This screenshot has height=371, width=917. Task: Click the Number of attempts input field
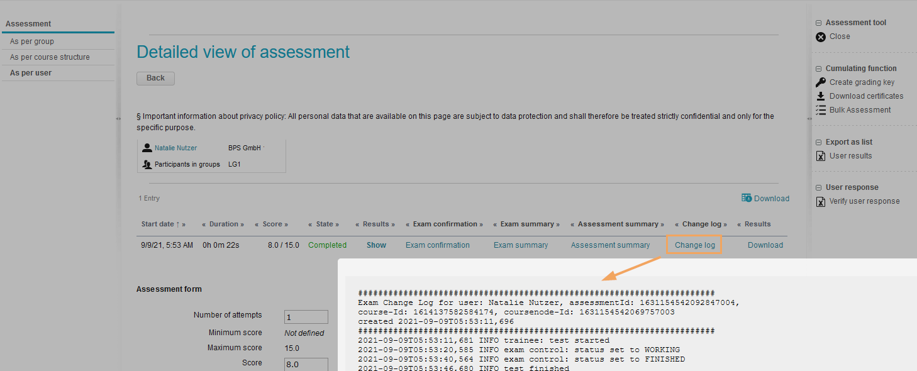[x=306, y=317]
